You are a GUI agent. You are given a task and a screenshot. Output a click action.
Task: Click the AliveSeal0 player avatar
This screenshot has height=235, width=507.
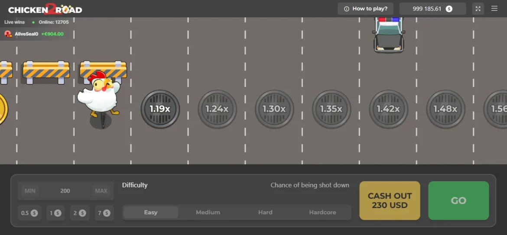pyautogui.click(x=8, y=34)
